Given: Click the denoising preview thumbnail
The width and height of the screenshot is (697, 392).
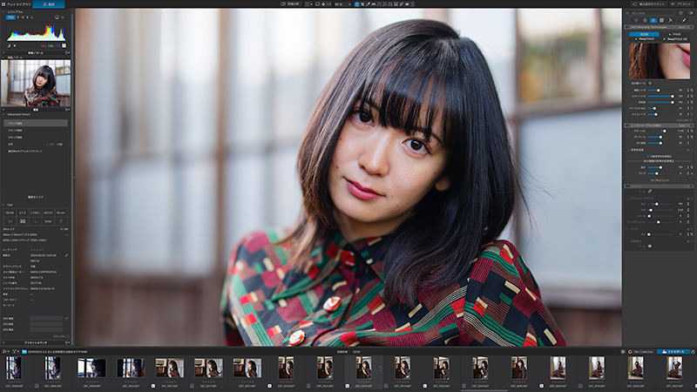Looking at the screenshot, I should [x=660, y=61].
